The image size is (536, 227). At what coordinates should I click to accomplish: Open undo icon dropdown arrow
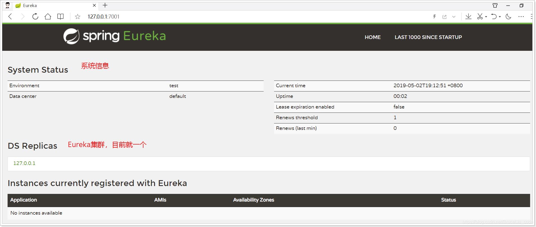pos(500,17)
